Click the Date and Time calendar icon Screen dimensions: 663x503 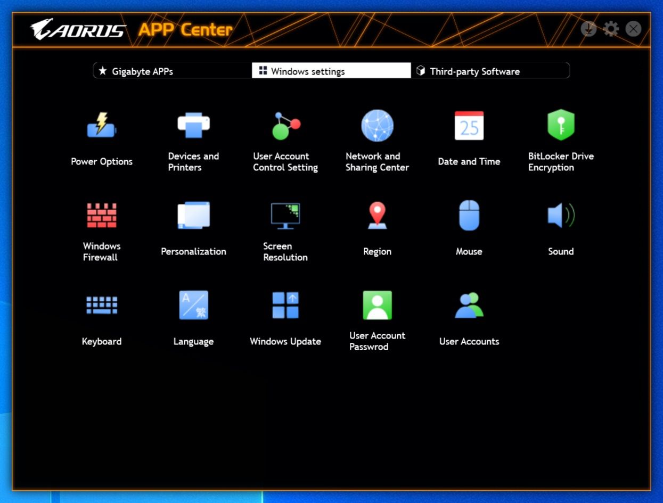469,126
